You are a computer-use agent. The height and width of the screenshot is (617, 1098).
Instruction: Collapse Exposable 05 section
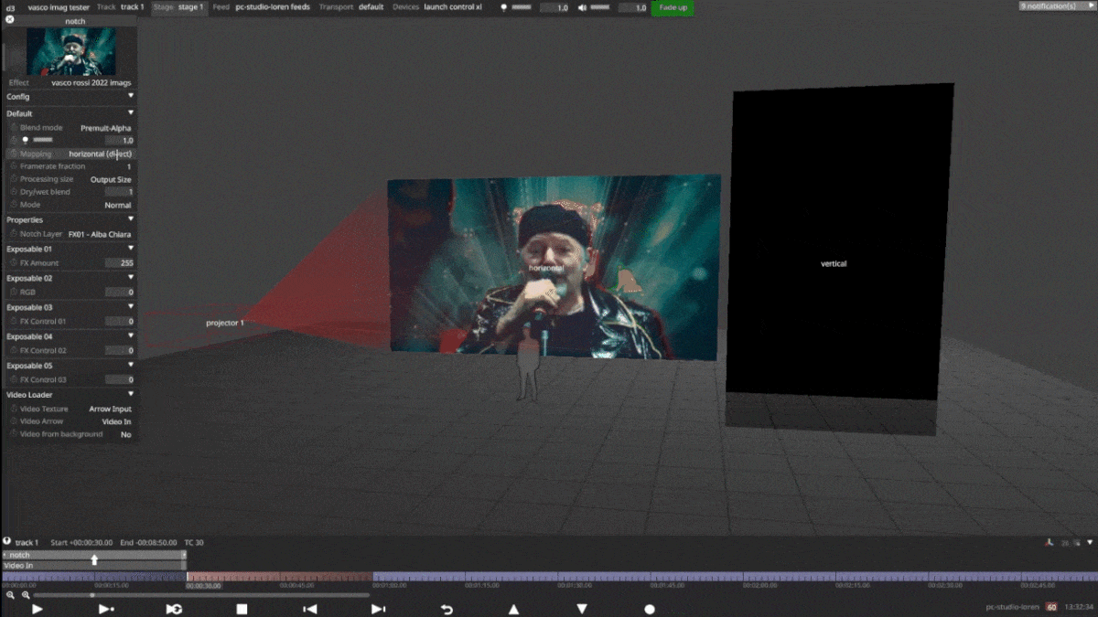point(131,366)
